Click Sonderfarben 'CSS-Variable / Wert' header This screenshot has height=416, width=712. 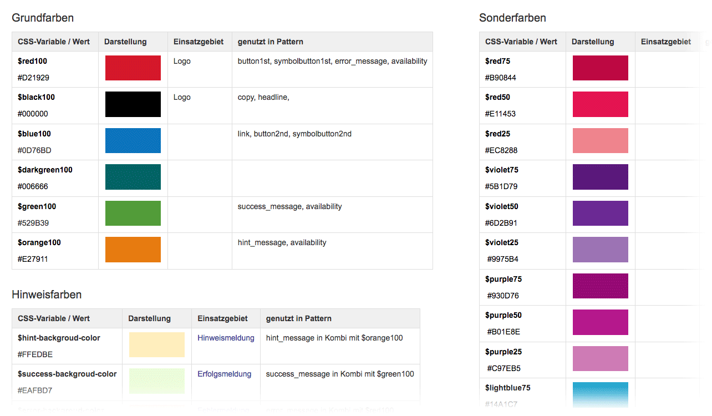pyautogui.click(x=521, y=42)
